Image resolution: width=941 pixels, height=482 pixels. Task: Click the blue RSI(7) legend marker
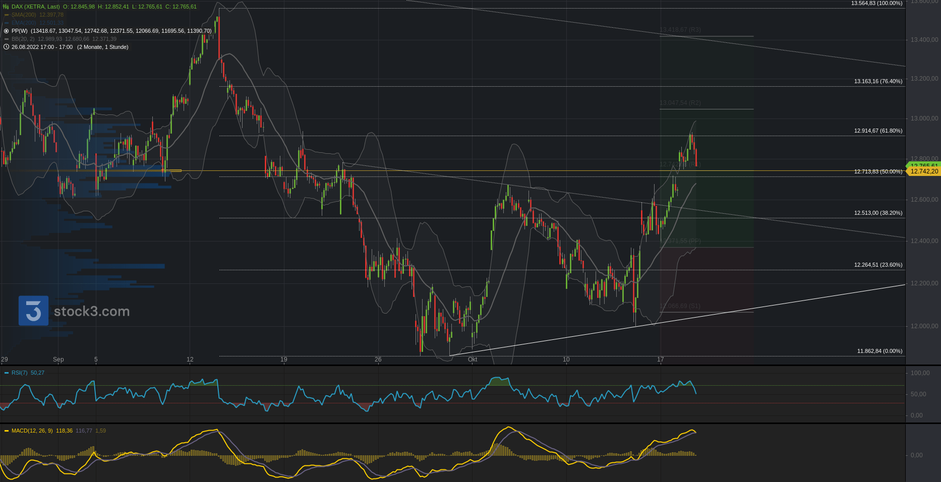coord(7,373)
